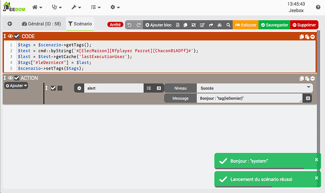Close the 'Lancement du scénario réussi' notification

(317, 178)
